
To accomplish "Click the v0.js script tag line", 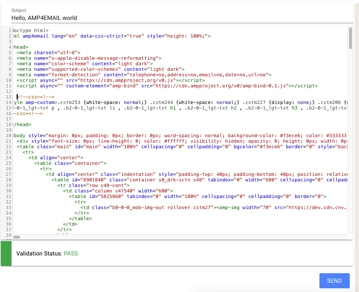I will pos(111,80).
